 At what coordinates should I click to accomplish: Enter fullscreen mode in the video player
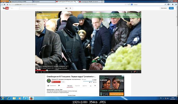tap(140, 72)
